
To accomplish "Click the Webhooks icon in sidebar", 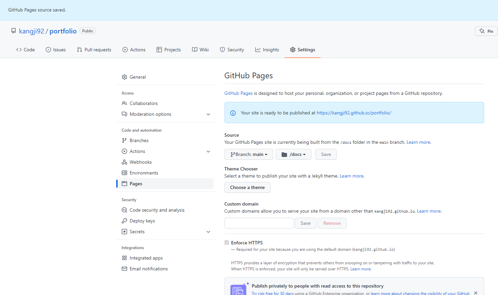I will click(x=124, y=162).
